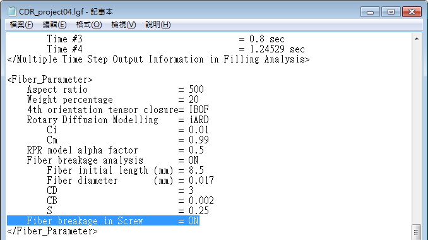Open the 編輯(E) Edit menu
Viewport: 428px width, 240px height.
tap(54, 25)
